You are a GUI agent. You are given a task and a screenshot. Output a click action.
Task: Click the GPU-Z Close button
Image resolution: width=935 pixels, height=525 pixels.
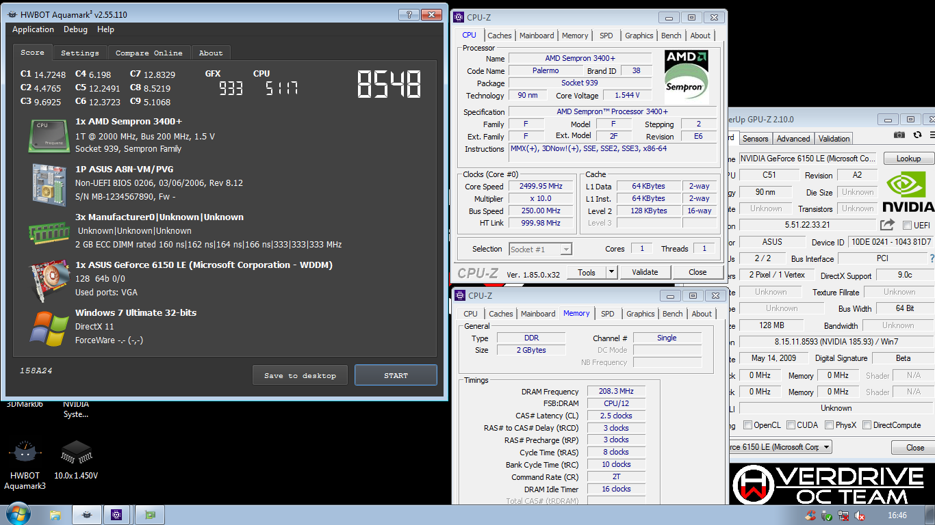click(x=915, y=448)
